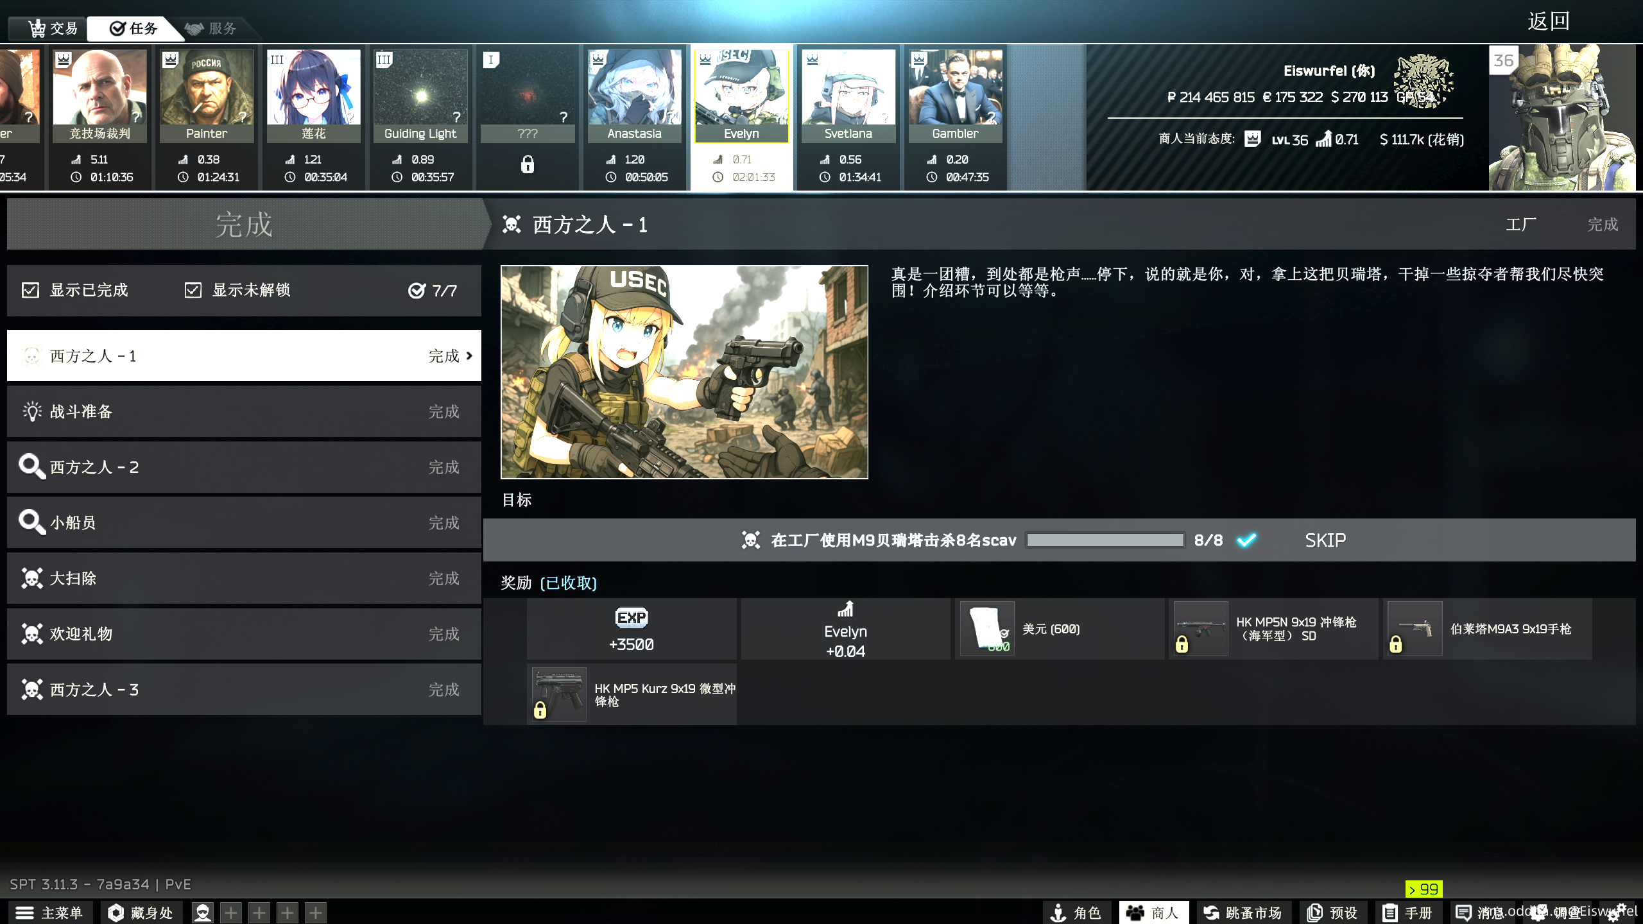This screenshot has height=924, width=1643.
Task: Select trader 竞技场裁判 portrait
Action: 99,87
